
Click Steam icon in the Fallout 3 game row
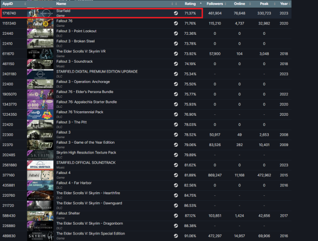[x=176, y=135]
